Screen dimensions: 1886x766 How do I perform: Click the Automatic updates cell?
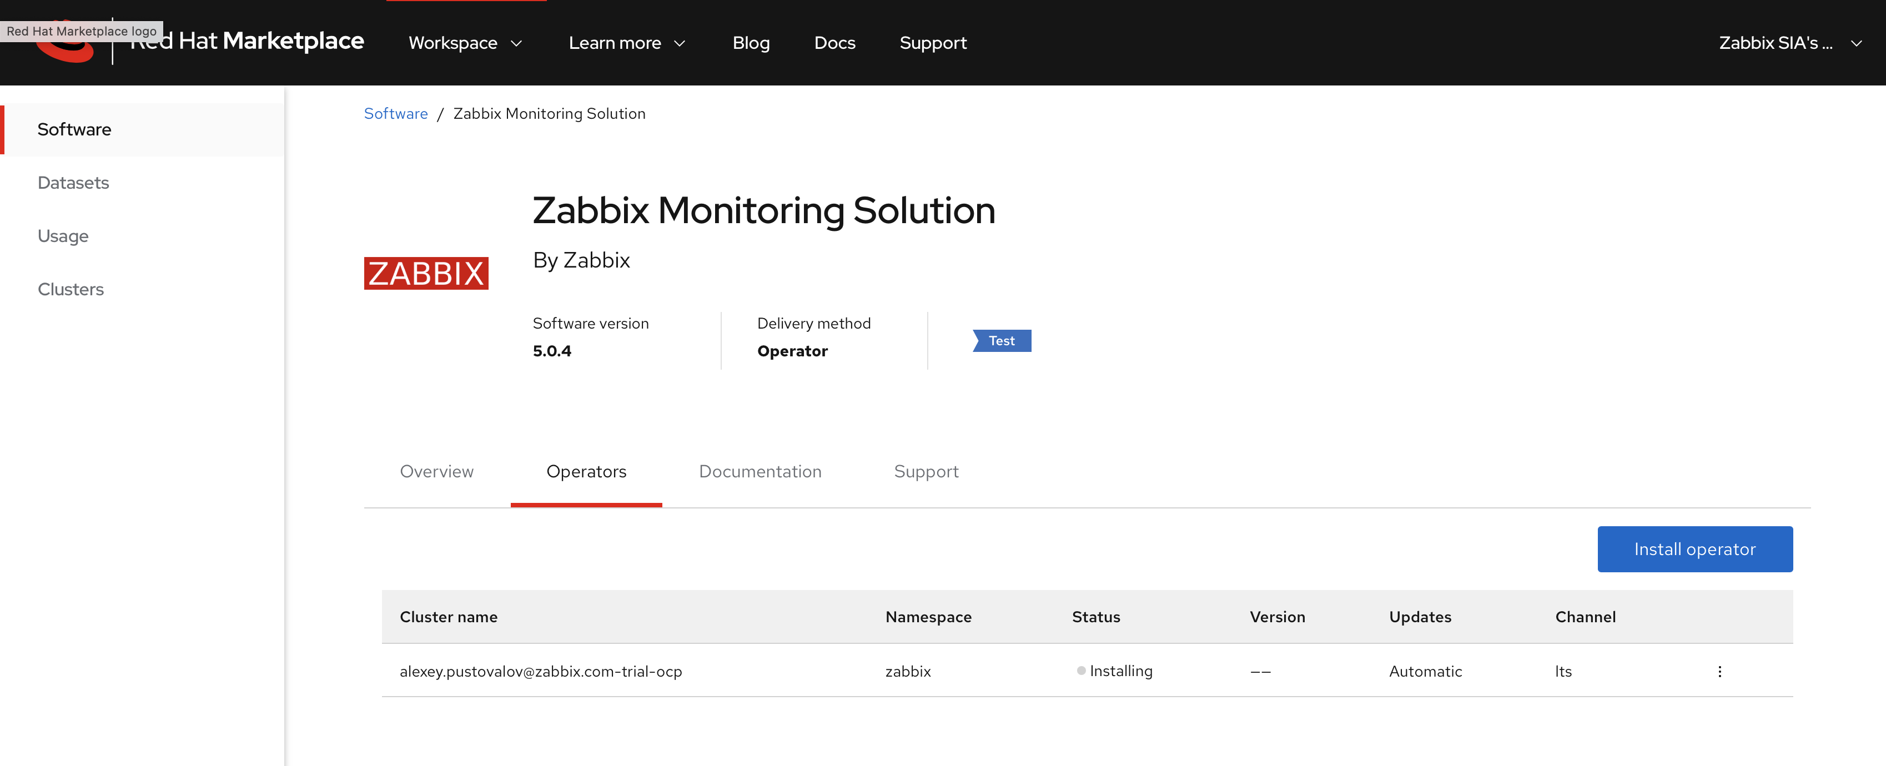click(1425, 671)
